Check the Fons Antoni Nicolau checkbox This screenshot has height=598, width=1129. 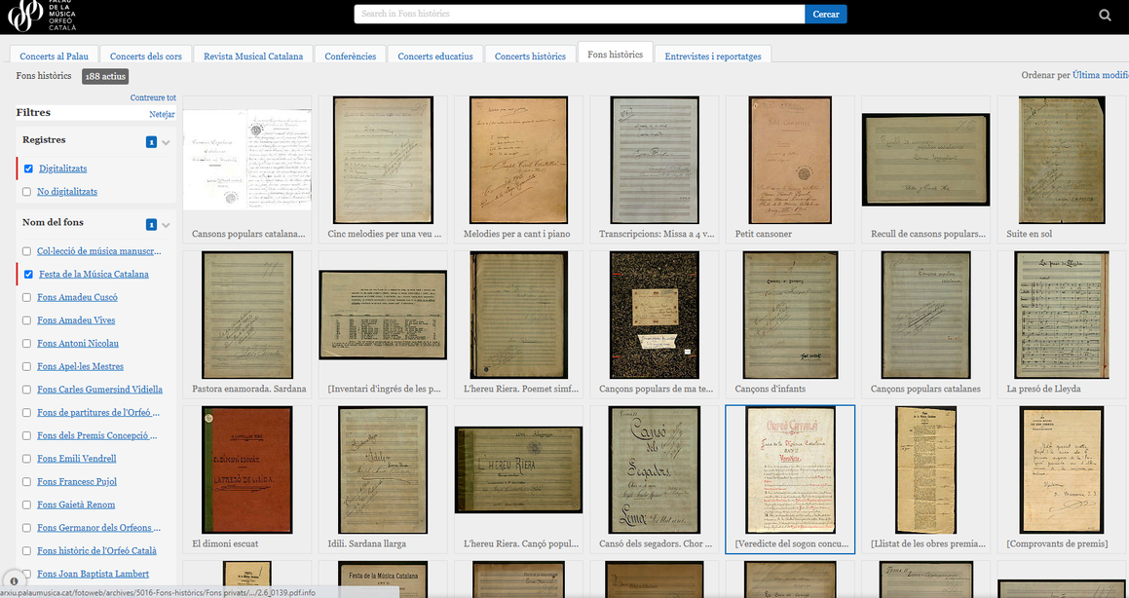pyautogui.click(x=26, y=343)
